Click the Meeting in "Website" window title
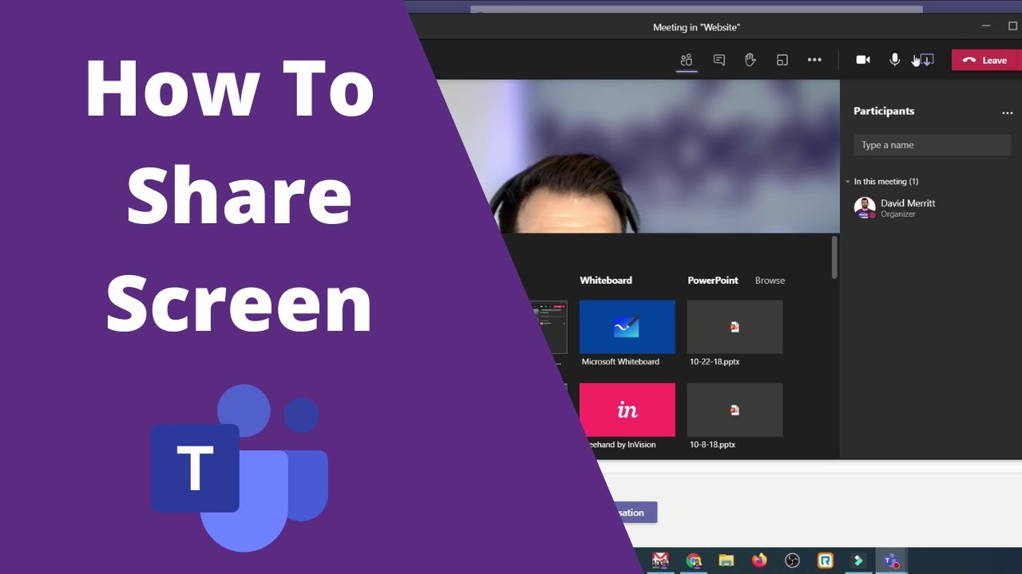 click(696, 27)
